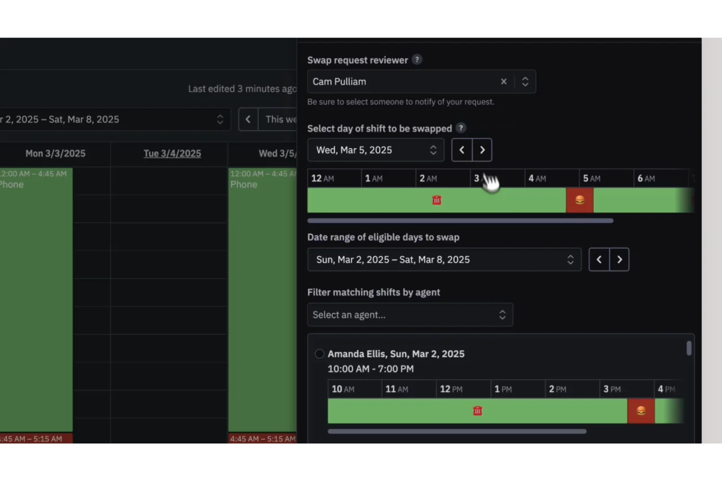Click the phone icon on Wednesday's shift timeline

[x=436, y=200]
